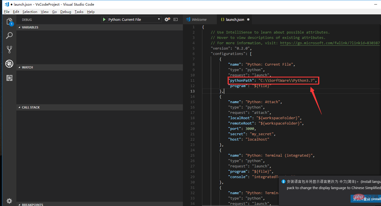This screenshot has height=206, width=381.
Task: Open the Search view icon
Action: [9, 36]
